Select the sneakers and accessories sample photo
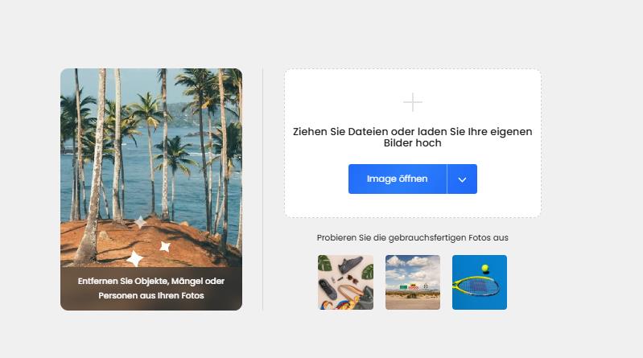The image size is (643, 358). (345, 282)
